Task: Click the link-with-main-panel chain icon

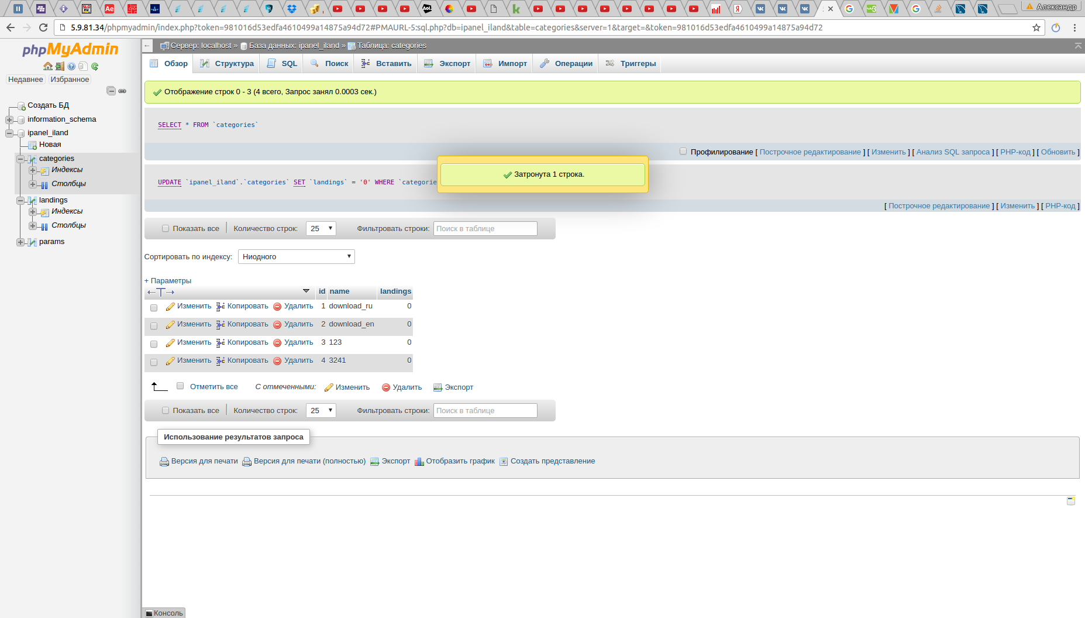Action: coord(122,91)
